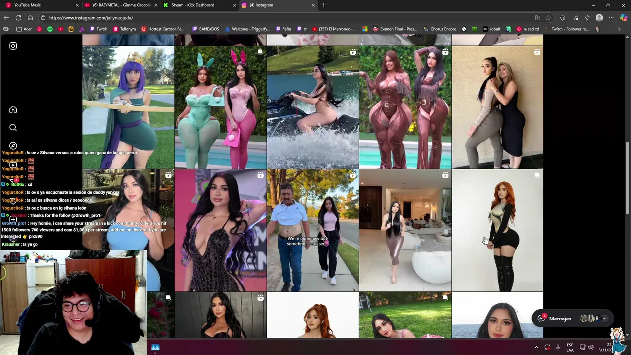631x355 pixels.
Task: Open the Twitch - Follower re... bookmark
Action: [566, 29]
